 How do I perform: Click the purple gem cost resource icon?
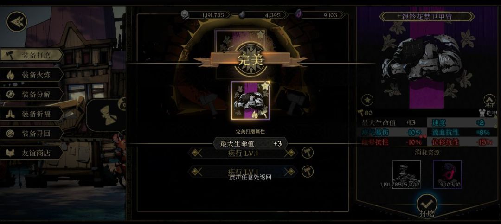click(x=447, y=174)
